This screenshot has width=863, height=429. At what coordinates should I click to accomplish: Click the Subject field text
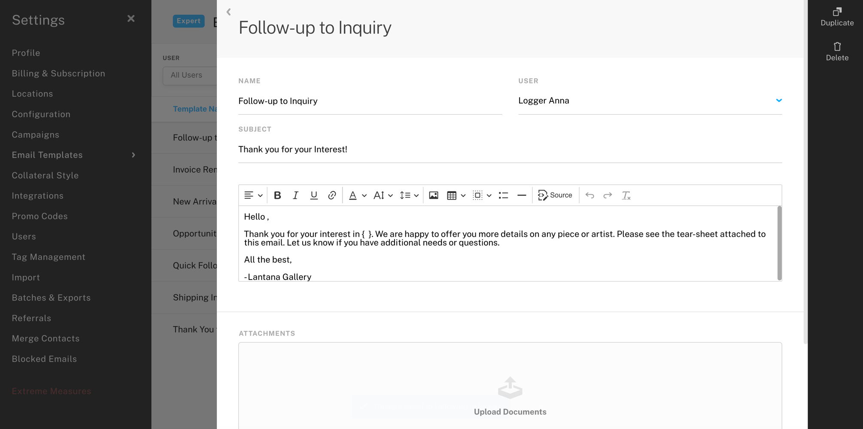[293, 149]
